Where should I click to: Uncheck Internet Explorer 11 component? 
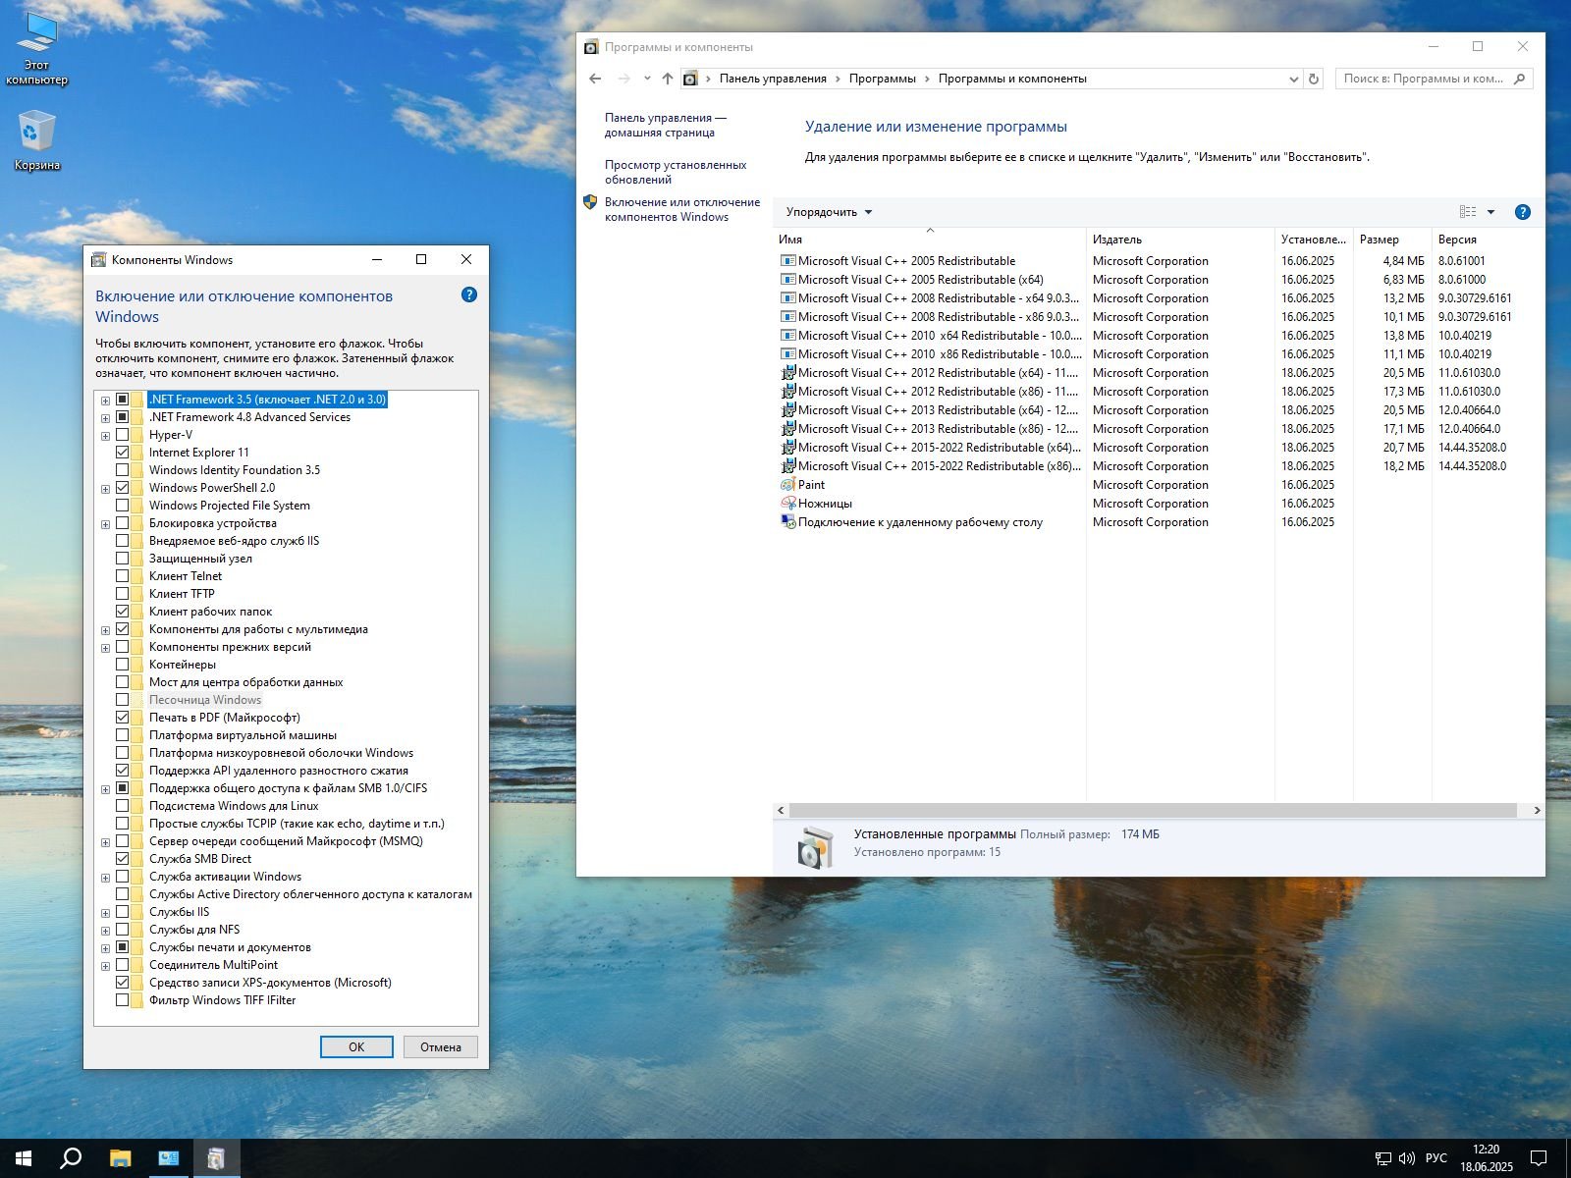tap(123, 453)
